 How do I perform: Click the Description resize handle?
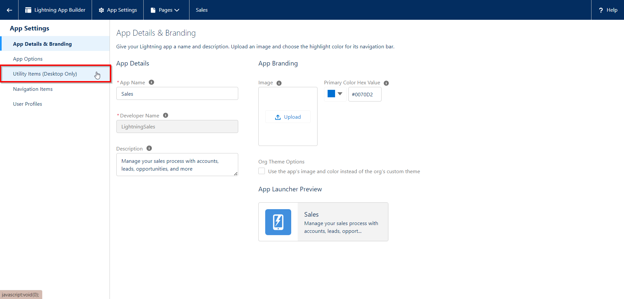pos(236,173)
